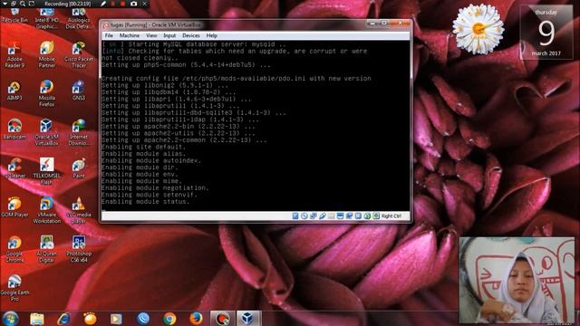Image resolution: width=580 pixels, height=326 pixels.
Task: Select the CCleaner desktop icon
Action: [x=14, y=168]
